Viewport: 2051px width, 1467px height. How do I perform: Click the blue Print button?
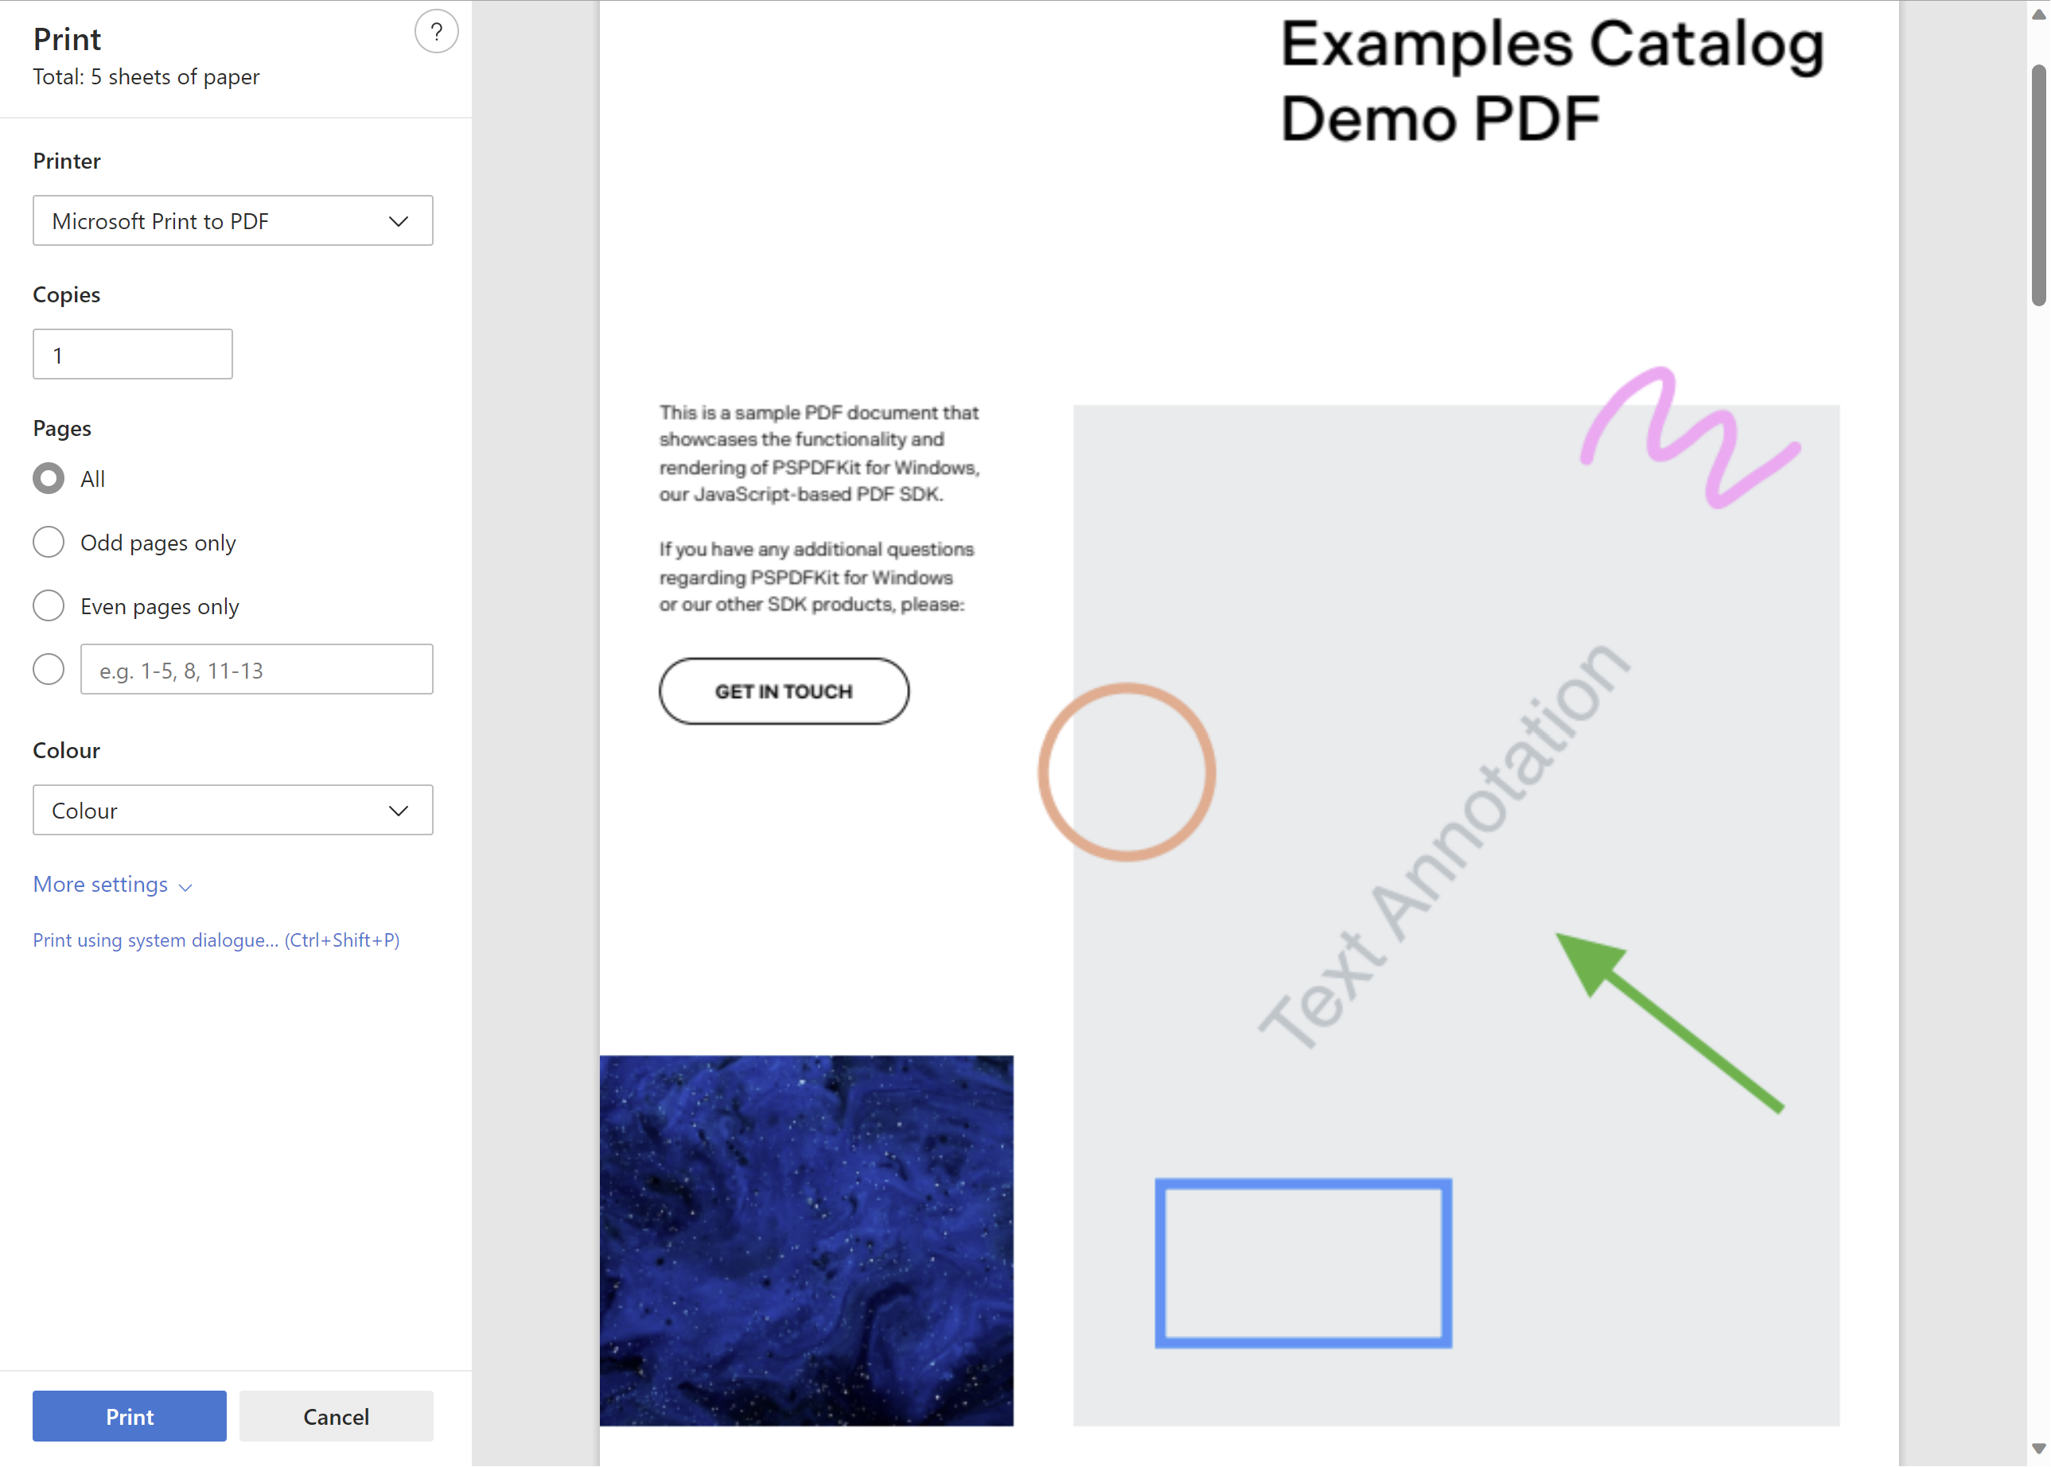129,1416
